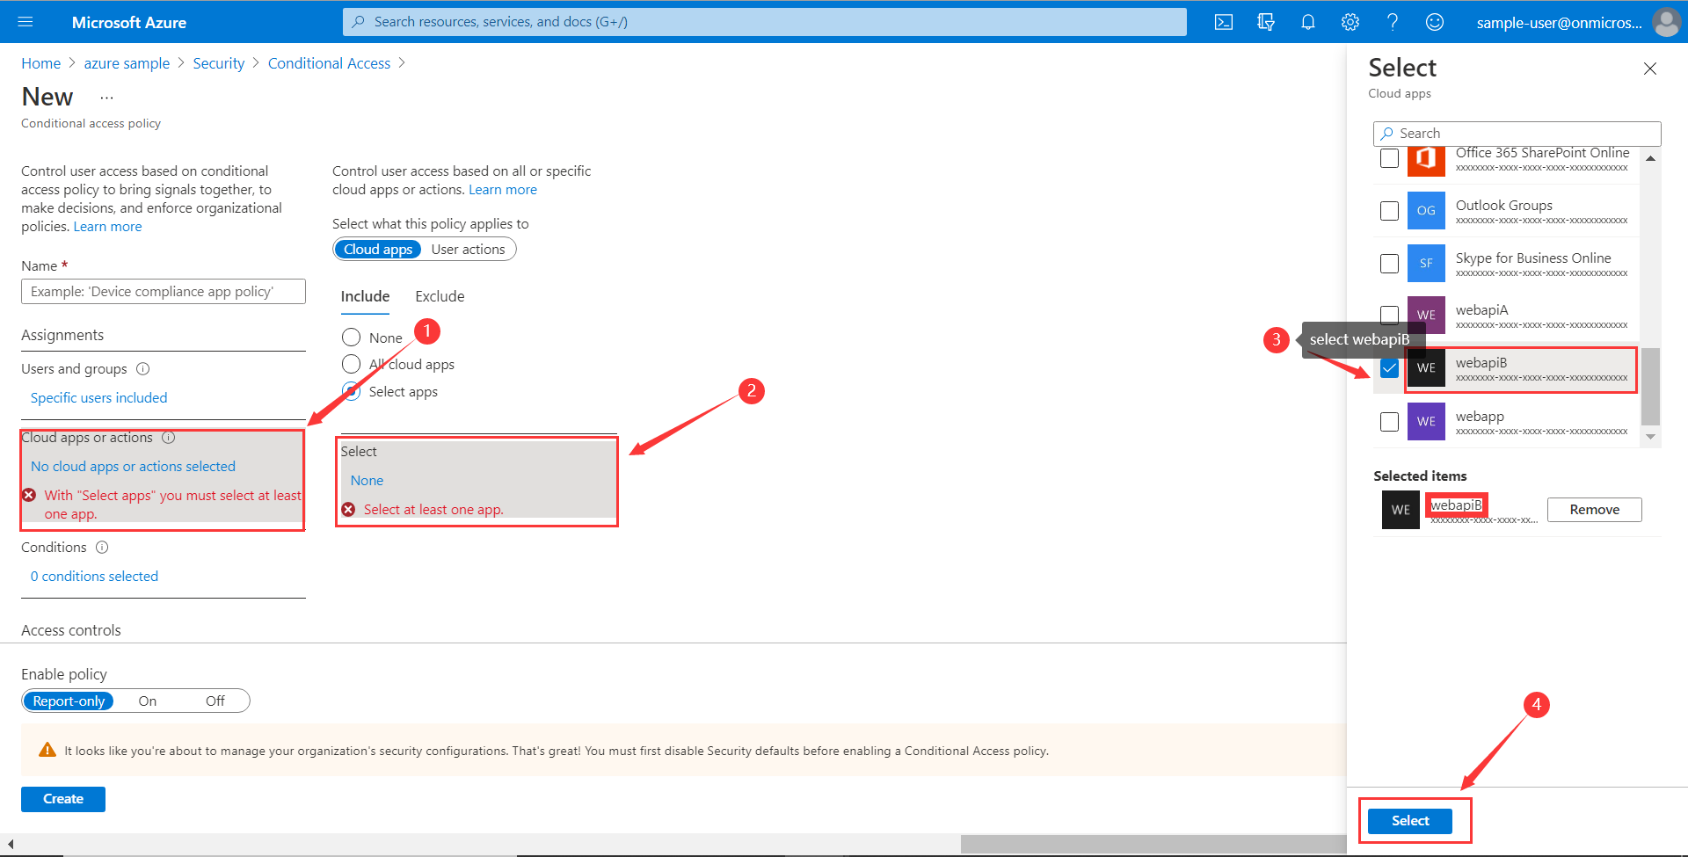Click the webapp purple WE icon

pyautogui.click(x=1426, y=421)
